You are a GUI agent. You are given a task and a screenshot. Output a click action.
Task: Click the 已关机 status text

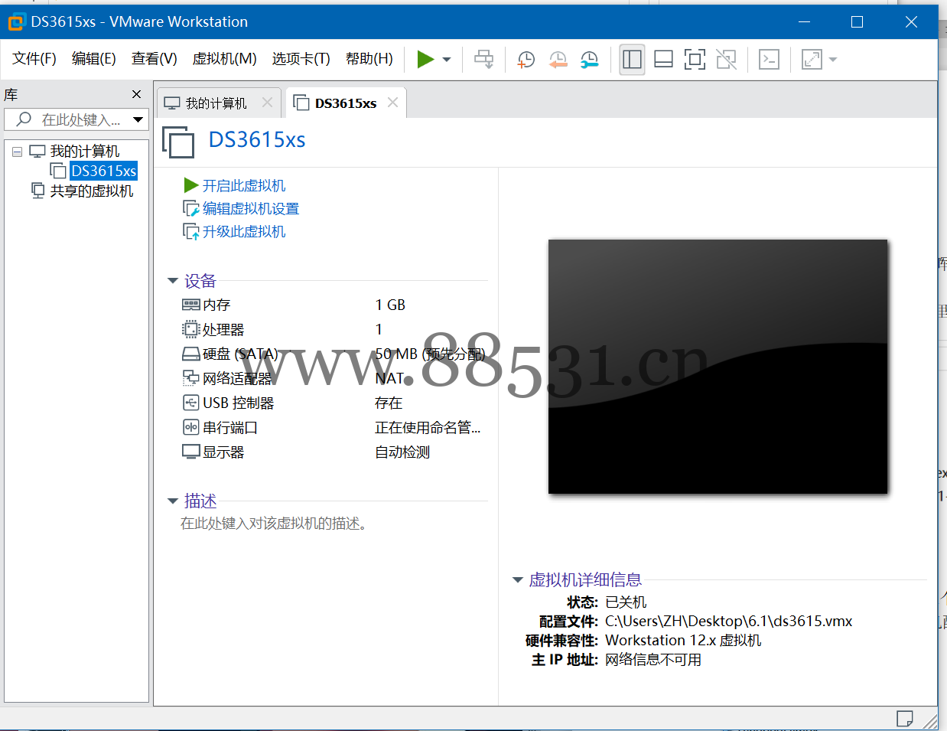pyautogui.click(x=626, y=602)
